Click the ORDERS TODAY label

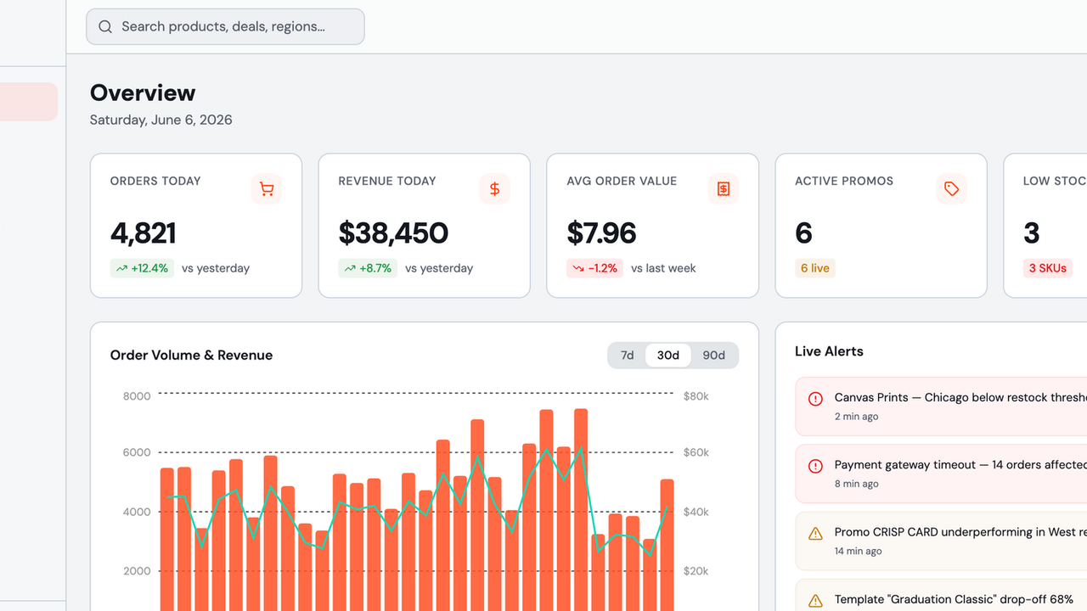(x=155, y=181)
